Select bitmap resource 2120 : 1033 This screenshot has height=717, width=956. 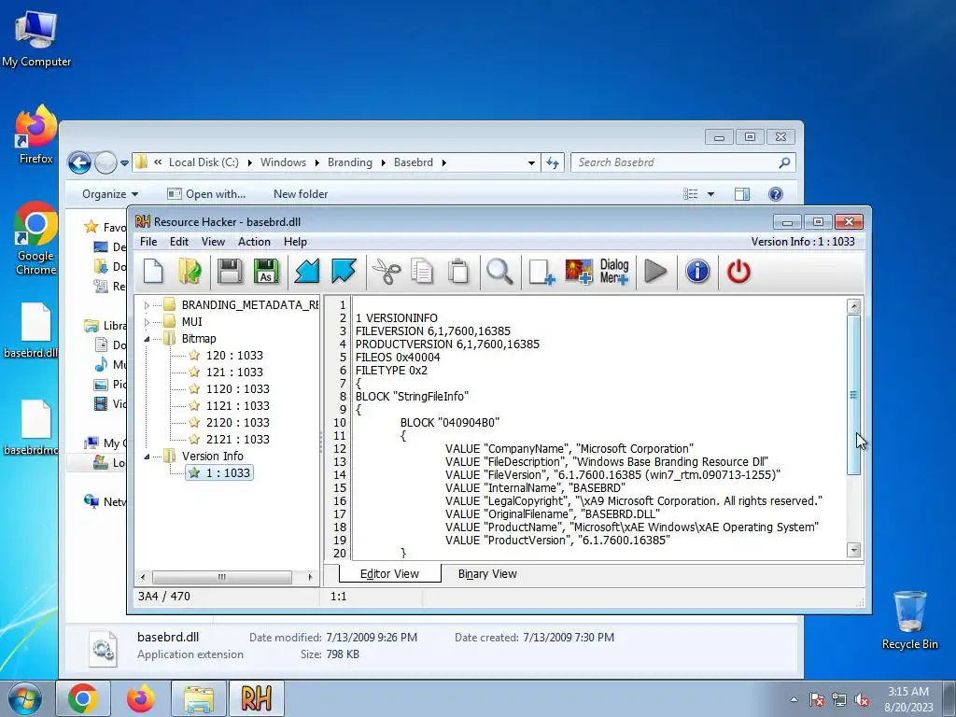[237, 422]
